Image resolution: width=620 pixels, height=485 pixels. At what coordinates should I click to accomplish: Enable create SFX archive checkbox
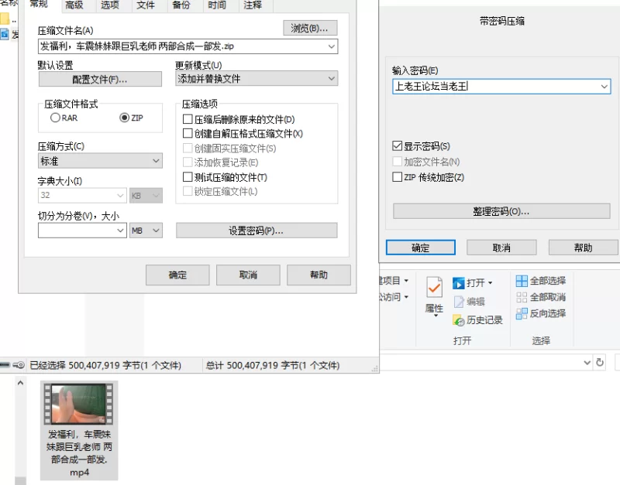(188, 133)
